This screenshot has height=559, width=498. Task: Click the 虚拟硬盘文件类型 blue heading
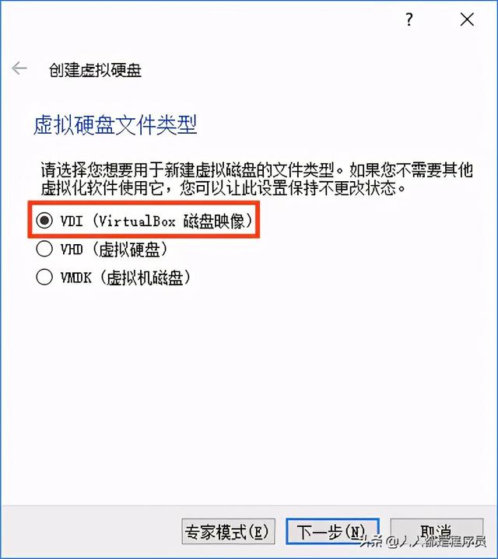pyautogui.click(x=115, y=124)
